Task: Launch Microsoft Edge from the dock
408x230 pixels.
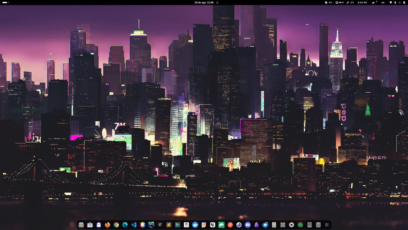Action: (125, 225)
